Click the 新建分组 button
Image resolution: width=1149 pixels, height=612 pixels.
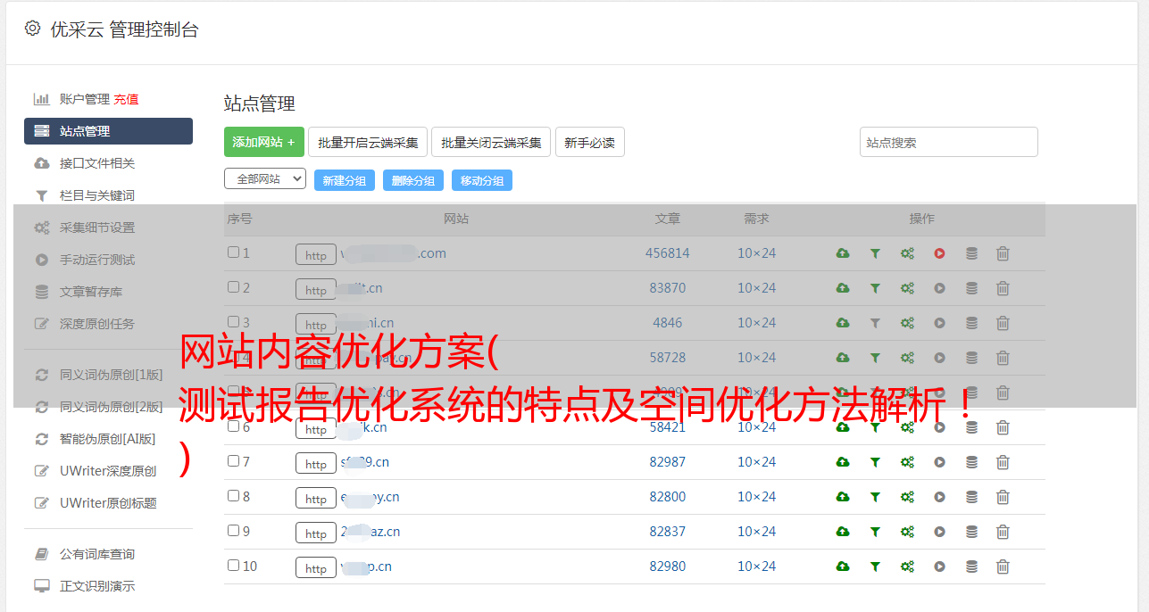(345, 180)
